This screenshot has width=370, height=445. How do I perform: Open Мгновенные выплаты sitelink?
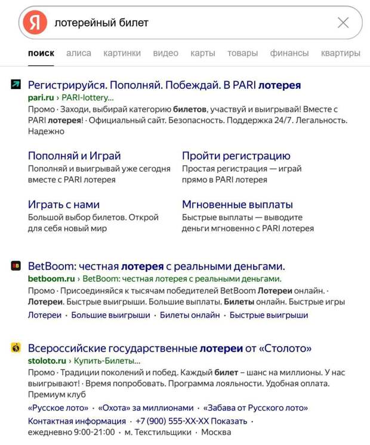coord(238,204)
